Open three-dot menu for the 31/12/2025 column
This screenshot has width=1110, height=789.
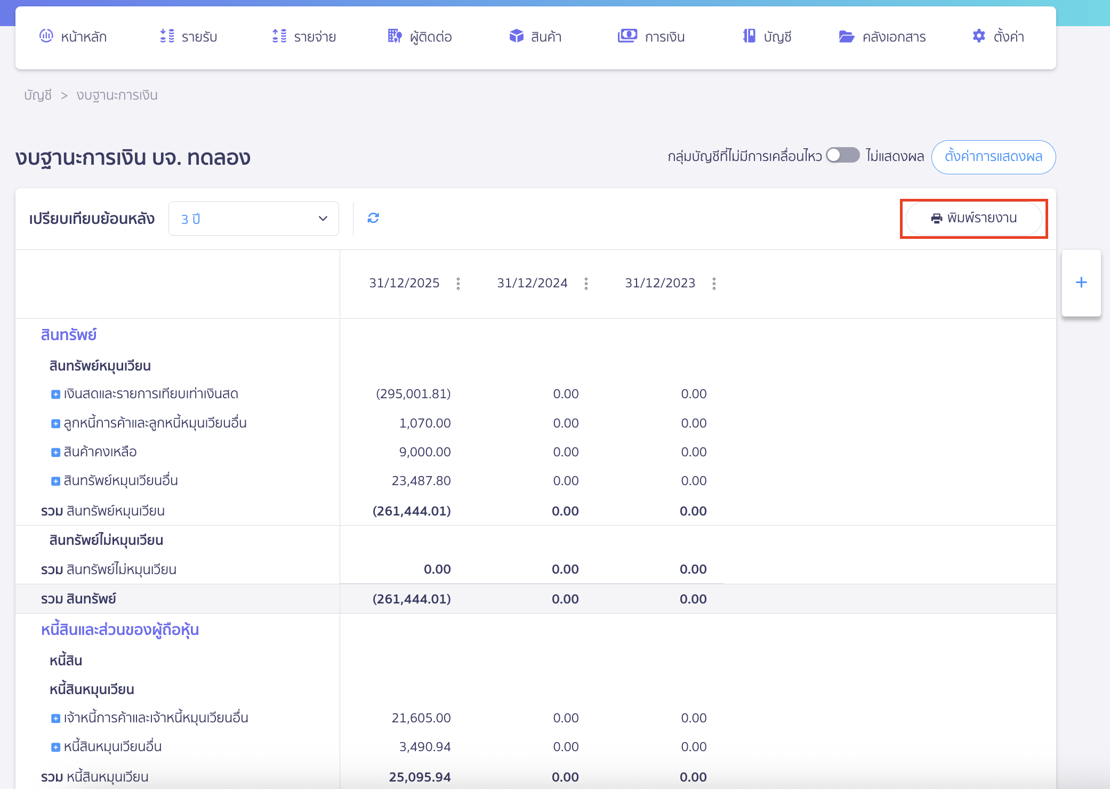(x=458, y=284)
